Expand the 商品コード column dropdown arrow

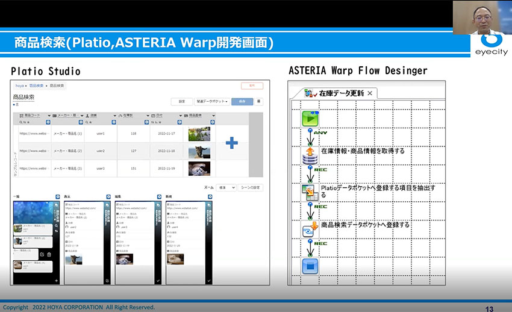(49, 116)
